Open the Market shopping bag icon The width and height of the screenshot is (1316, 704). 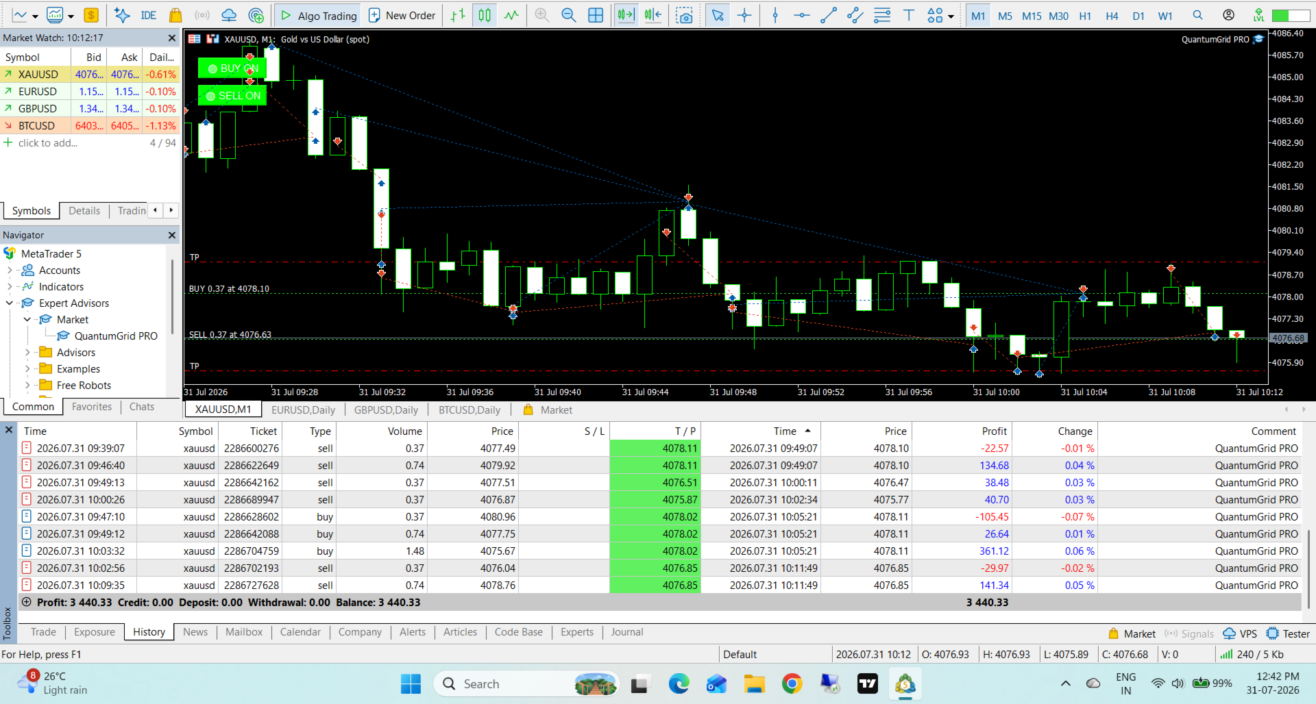175,15
